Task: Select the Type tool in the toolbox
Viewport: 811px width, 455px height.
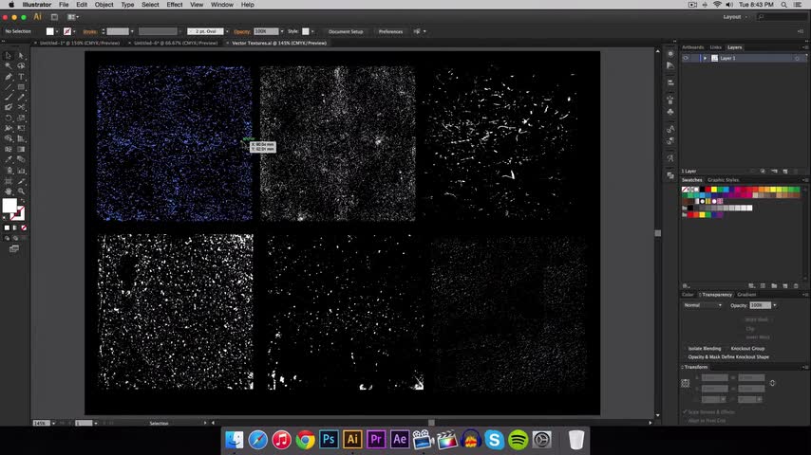Action: pyautogui.click(x=21, y=76)
